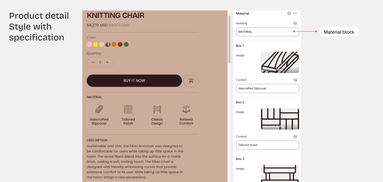Choose the green color option

point(126,44)
